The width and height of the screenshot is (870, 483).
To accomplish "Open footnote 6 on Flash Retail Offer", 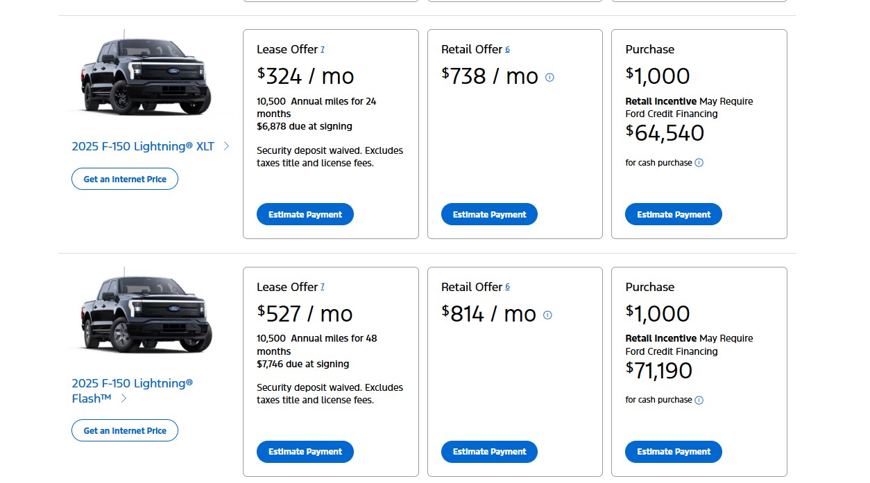I will [x=507, y=287].
